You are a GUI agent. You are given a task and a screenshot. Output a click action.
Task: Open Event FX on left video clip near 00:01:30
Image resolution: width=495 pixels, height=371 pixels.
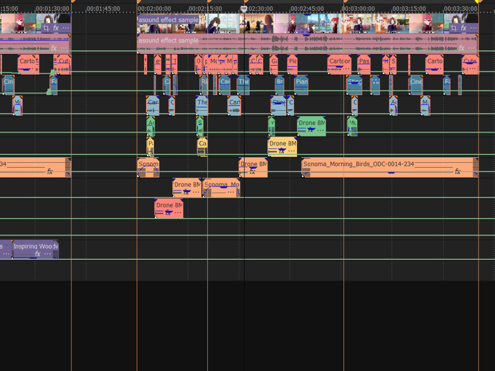tap(56, 28)
